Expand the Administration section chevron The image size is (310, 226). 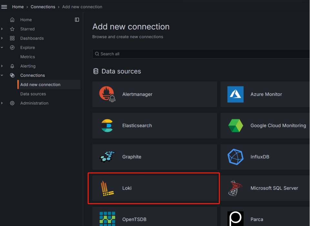[2, 103]
